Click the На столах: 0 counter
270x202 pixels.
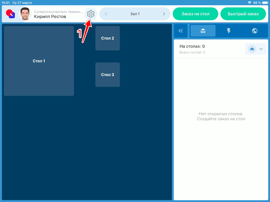pyautogui.click(x=192, y=46)
